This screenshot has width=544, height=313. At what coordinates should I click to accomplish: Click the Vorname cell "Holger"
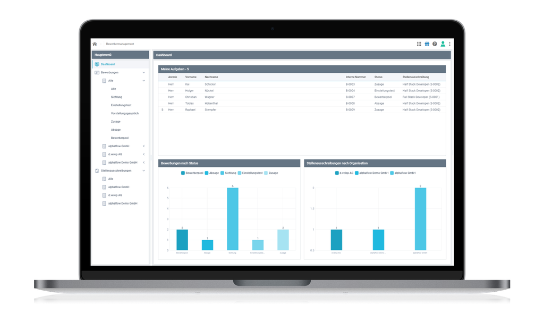tap(190, 90)
